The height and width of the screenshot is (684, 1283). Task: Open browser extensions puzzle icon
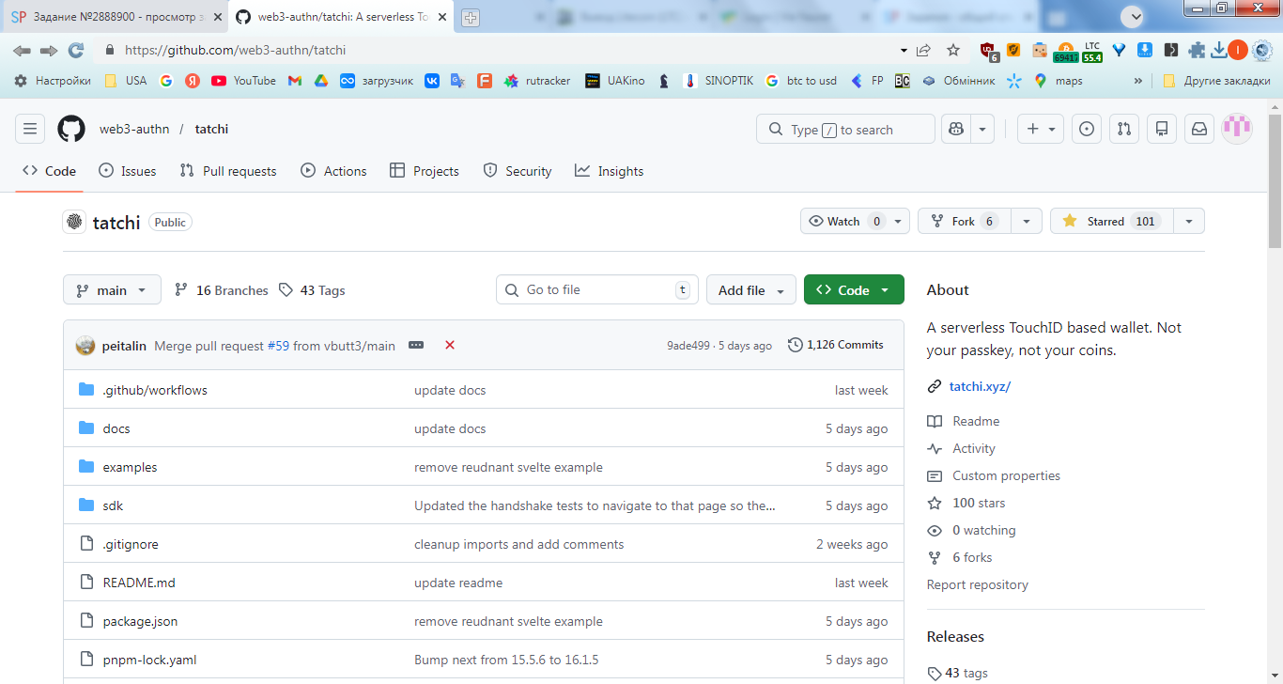tap(1197, 50)
